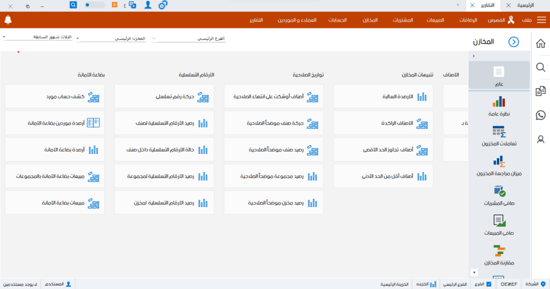Open رصيد مخزن موضحاً الصلاحية report
The height and width of the screenshot is (289, 550).
point(273,203)
